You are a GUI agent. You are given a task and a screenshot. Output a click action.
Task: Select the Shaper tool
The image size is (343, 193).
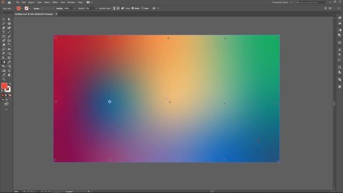[x=4, y=41]
